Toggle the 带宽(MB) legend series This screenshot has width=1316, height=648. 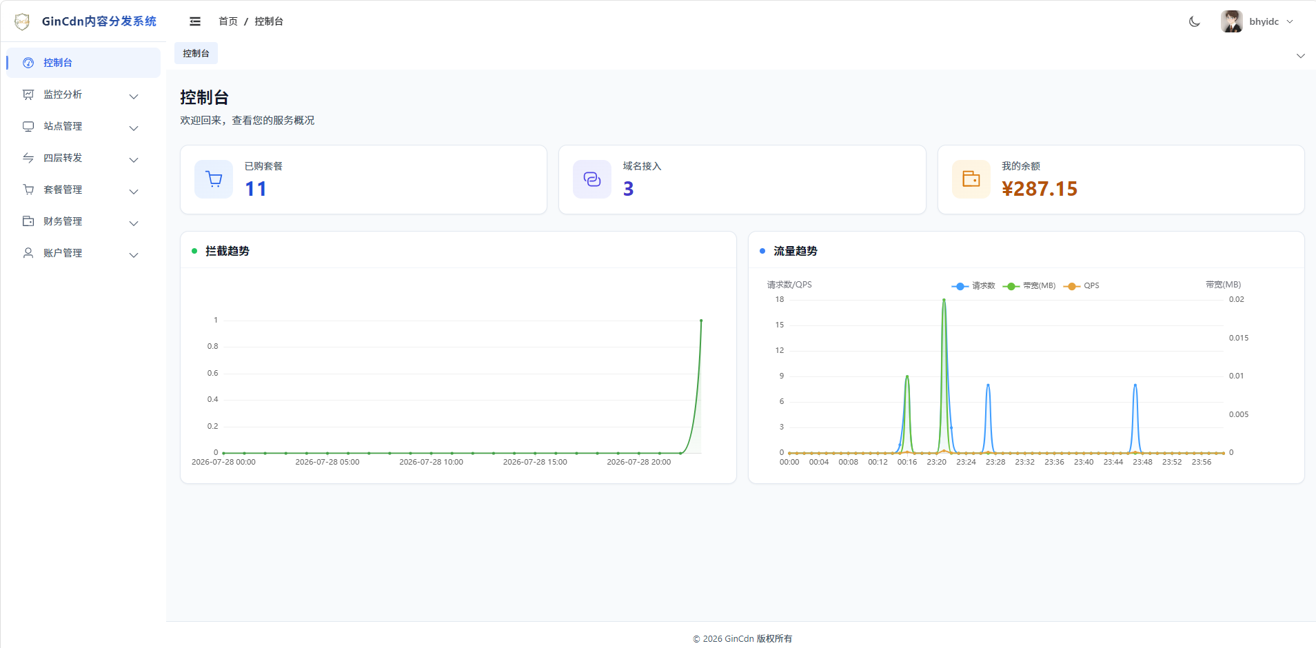(x=1029, y=285)
